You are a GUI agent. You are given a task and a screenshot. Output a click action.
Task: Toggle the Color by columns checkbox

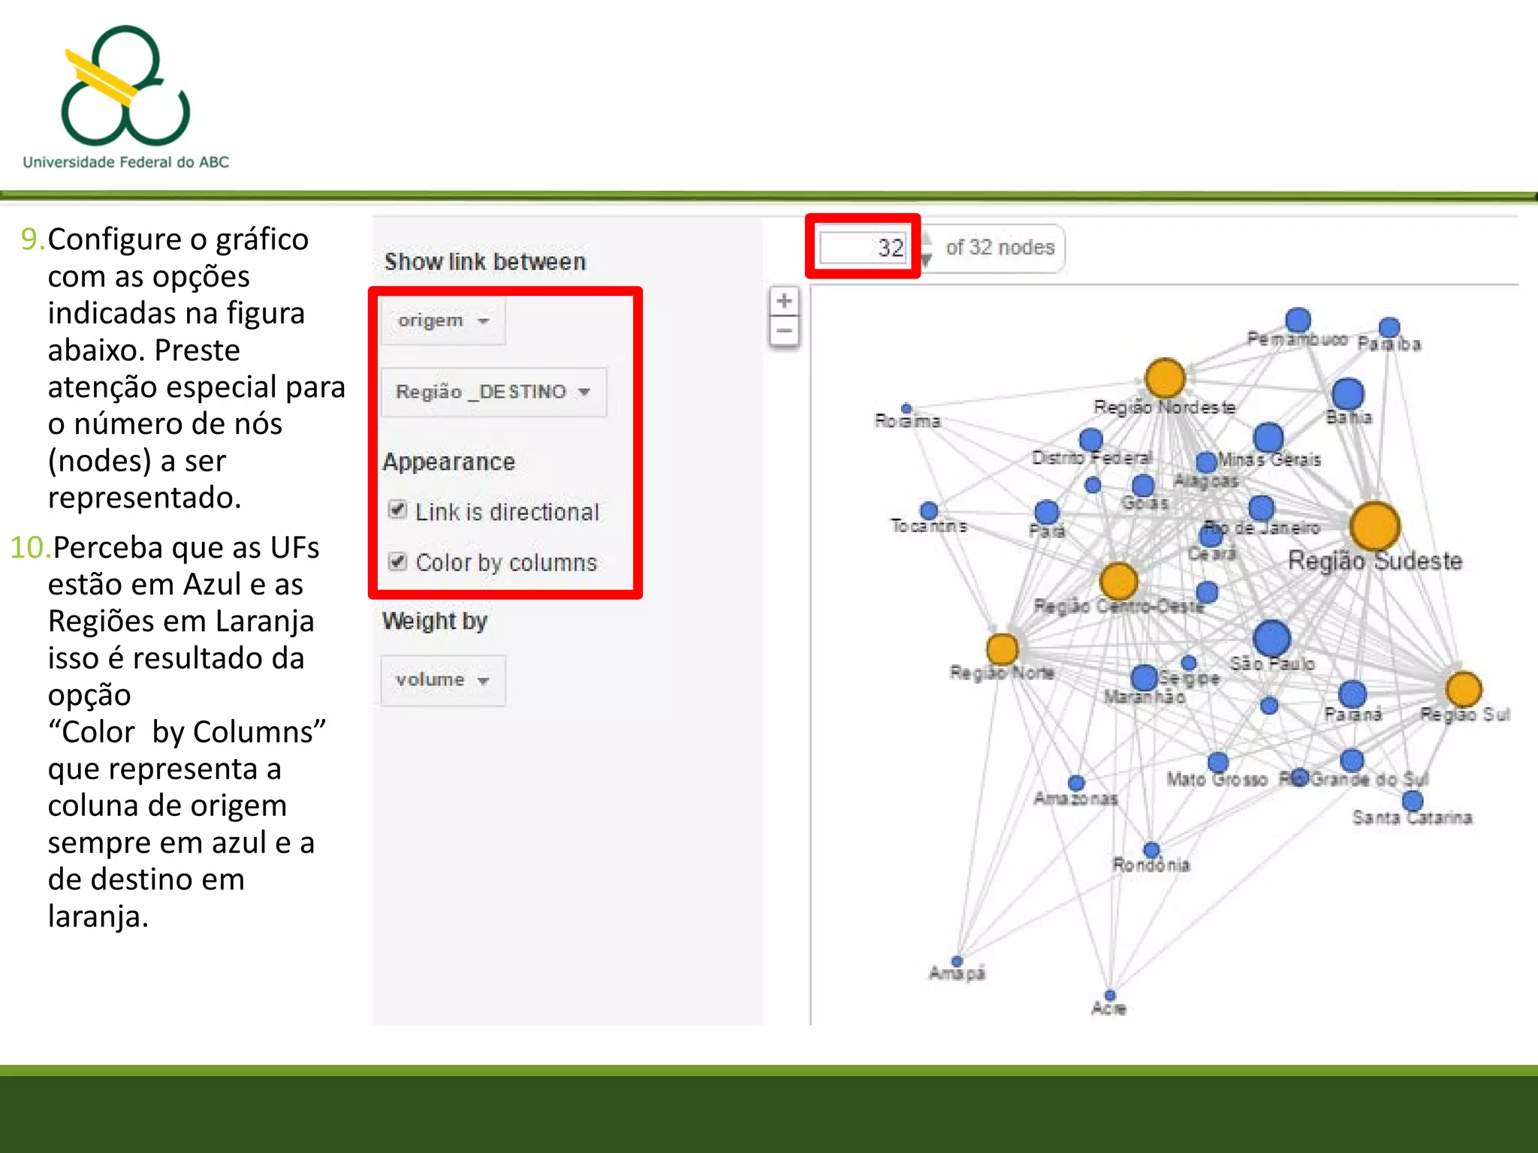[x=397, y=561]
